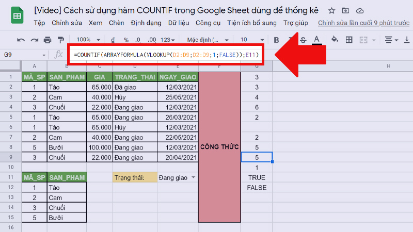Expand the Đang giao status dropdown
The width and height of the screenshot is (413, 232).
coord(194,177)
